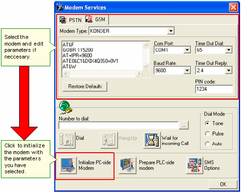Open the Time Out Dial dropdown

click(229, 50)
